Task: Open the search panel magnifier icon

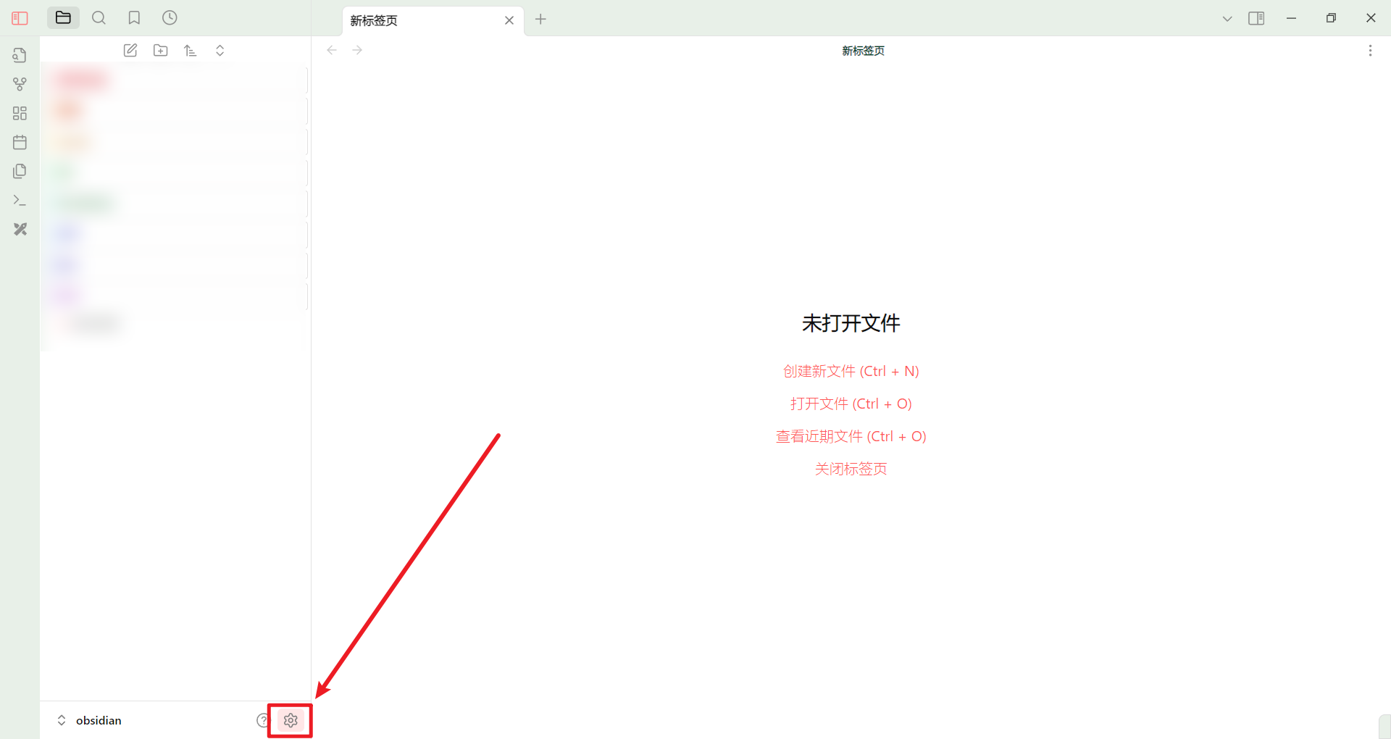Action: (x=99, y=18)
